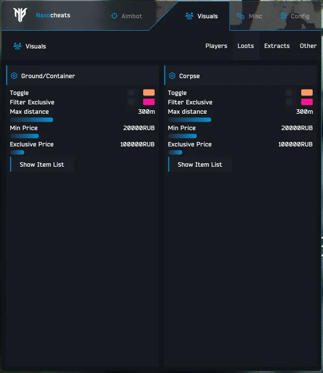Pick Ground/Container Toggle orange color swatch

149,93
